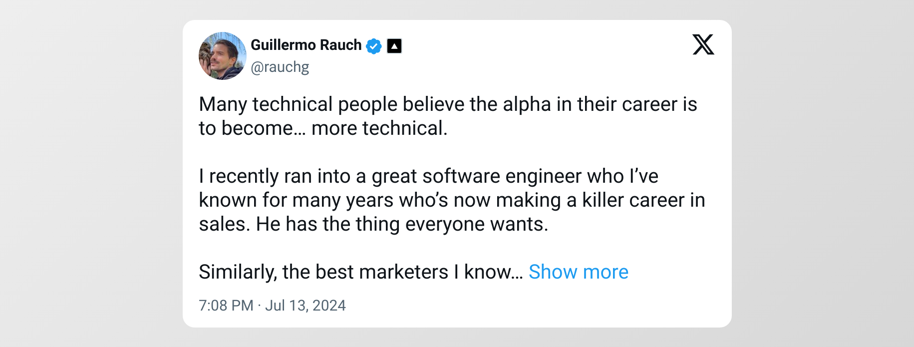Expand the tweet with Show more
Image resolution: width=914 pixels, height=347 pixels.
tap(578, 272)
